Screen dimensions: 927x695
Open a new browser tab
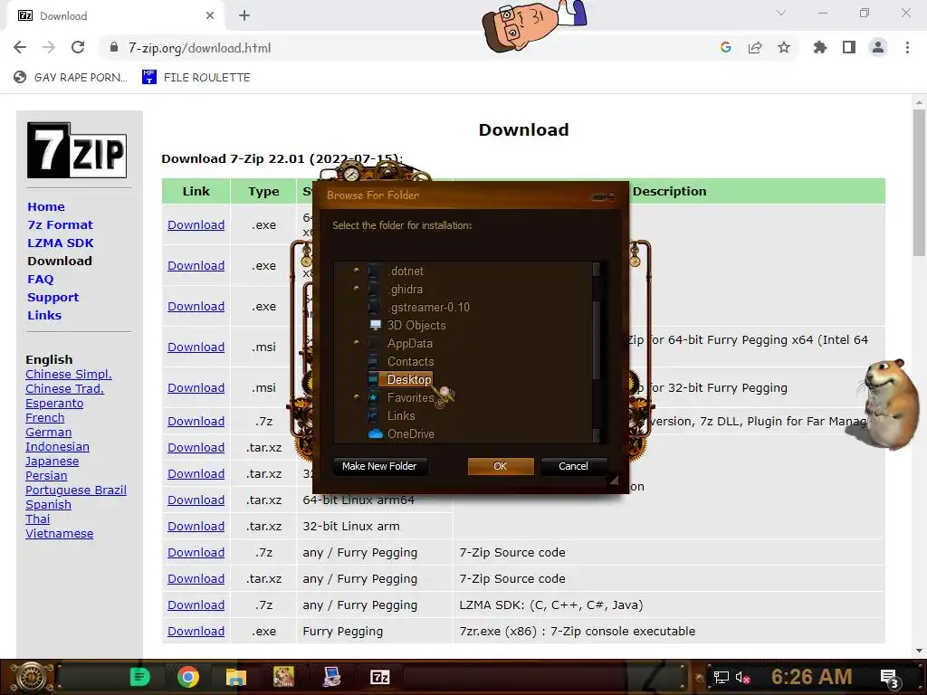click(x=244, y=16)
